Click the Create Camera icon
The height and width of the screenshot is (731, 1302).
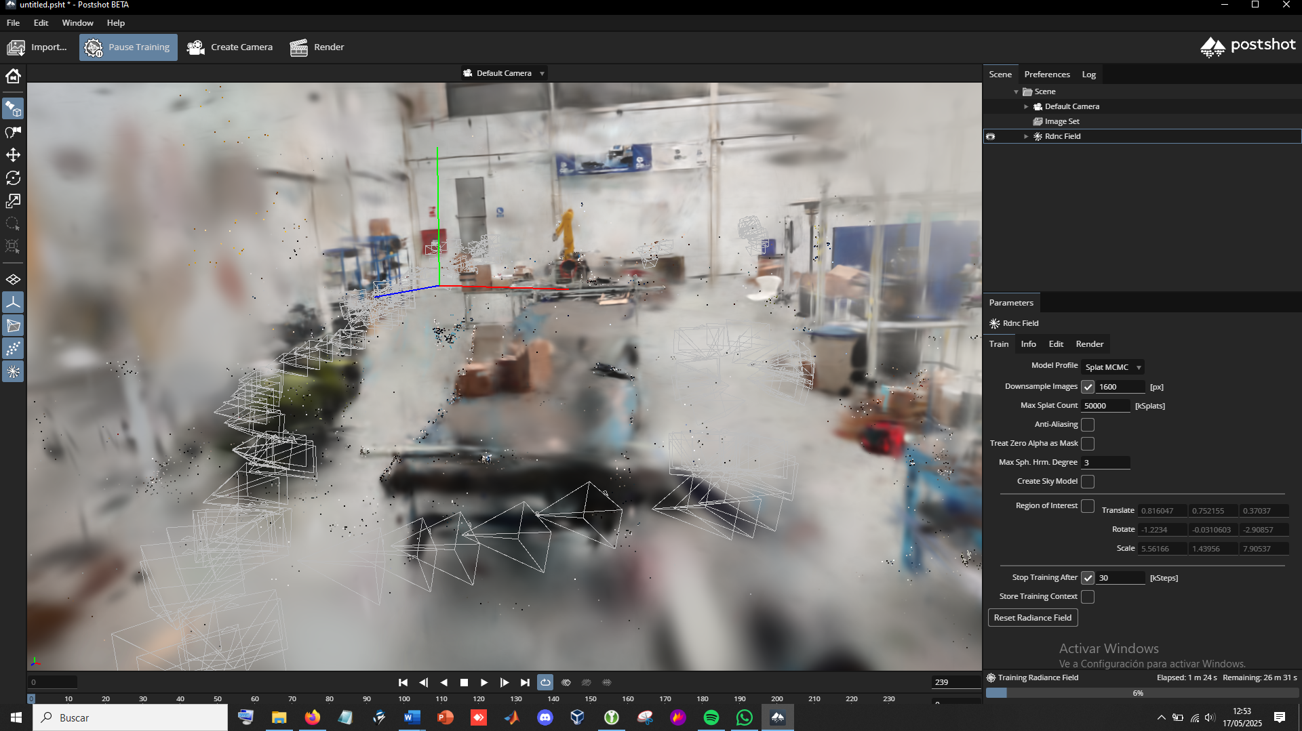coord(196,47)
